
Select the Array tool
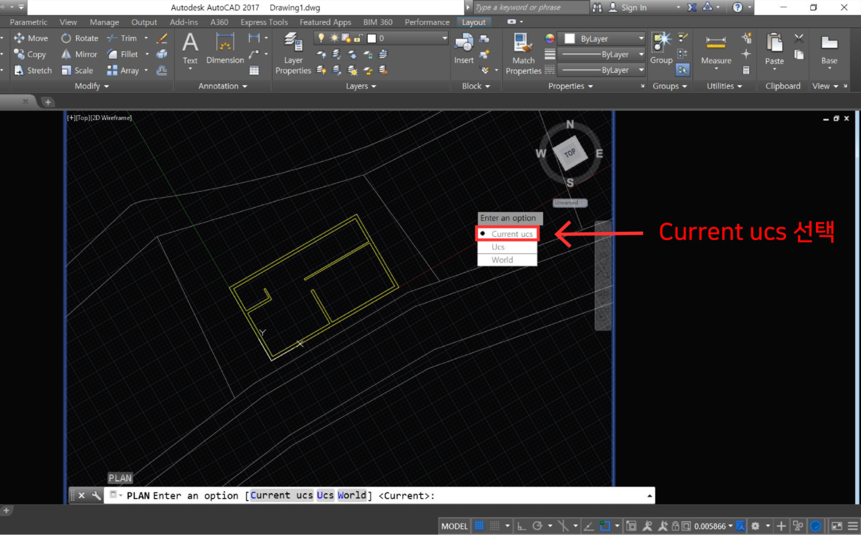pyautogui.click(x=123, y=70)
